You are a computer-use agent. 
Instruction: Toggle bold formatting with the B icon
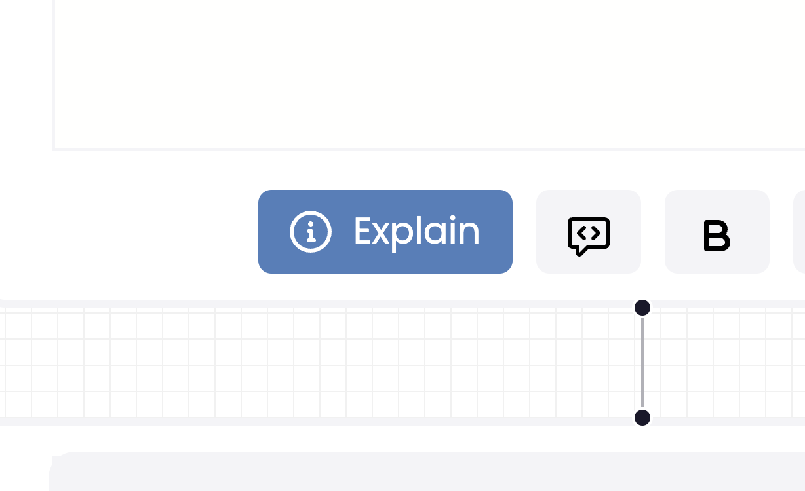point(717,237)
